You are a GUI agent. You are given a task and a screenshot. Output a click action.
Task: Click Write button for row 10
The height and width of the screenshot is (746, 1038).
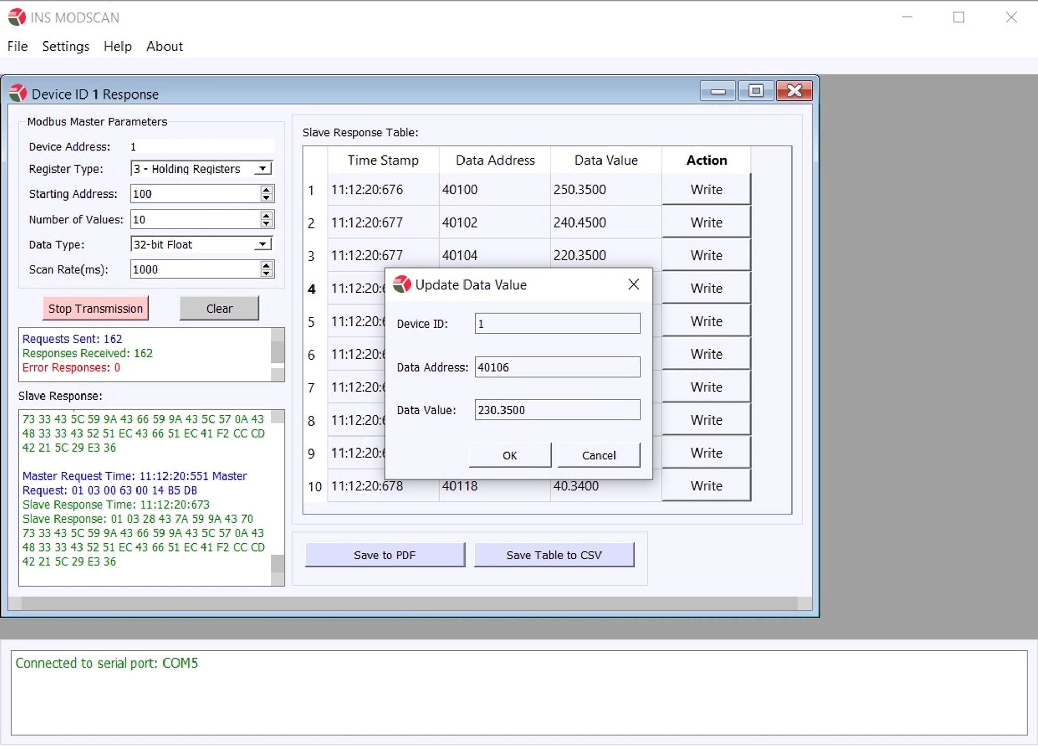coord(706,486)
